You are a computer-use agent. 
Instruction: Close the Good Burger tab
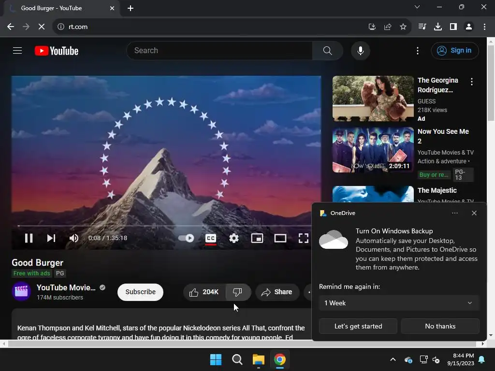[112, 8]
